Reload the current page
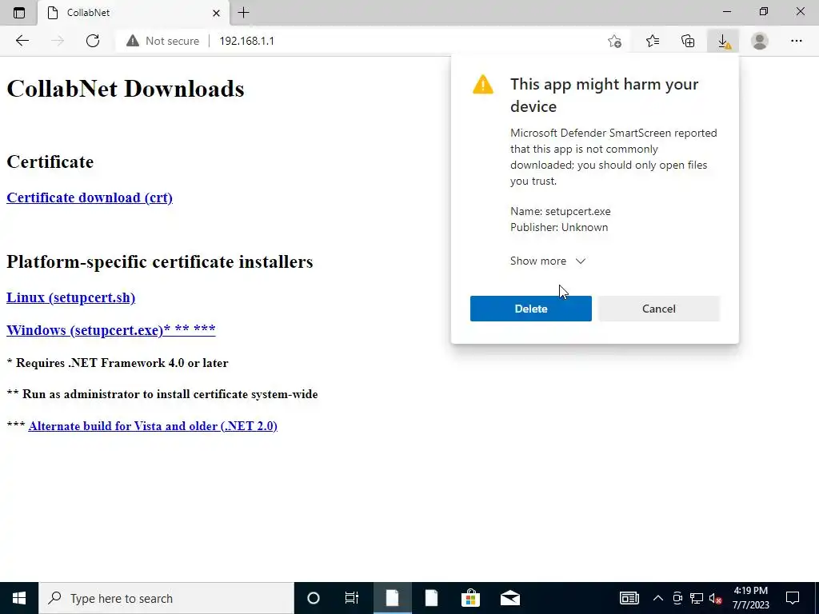 [x=93, y=41]
